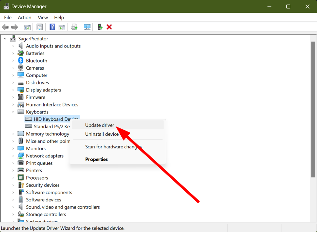Viewport: 317px width, 232px height.
Task: Click the blue Help question mark icon
Action: tap(52, 27)
